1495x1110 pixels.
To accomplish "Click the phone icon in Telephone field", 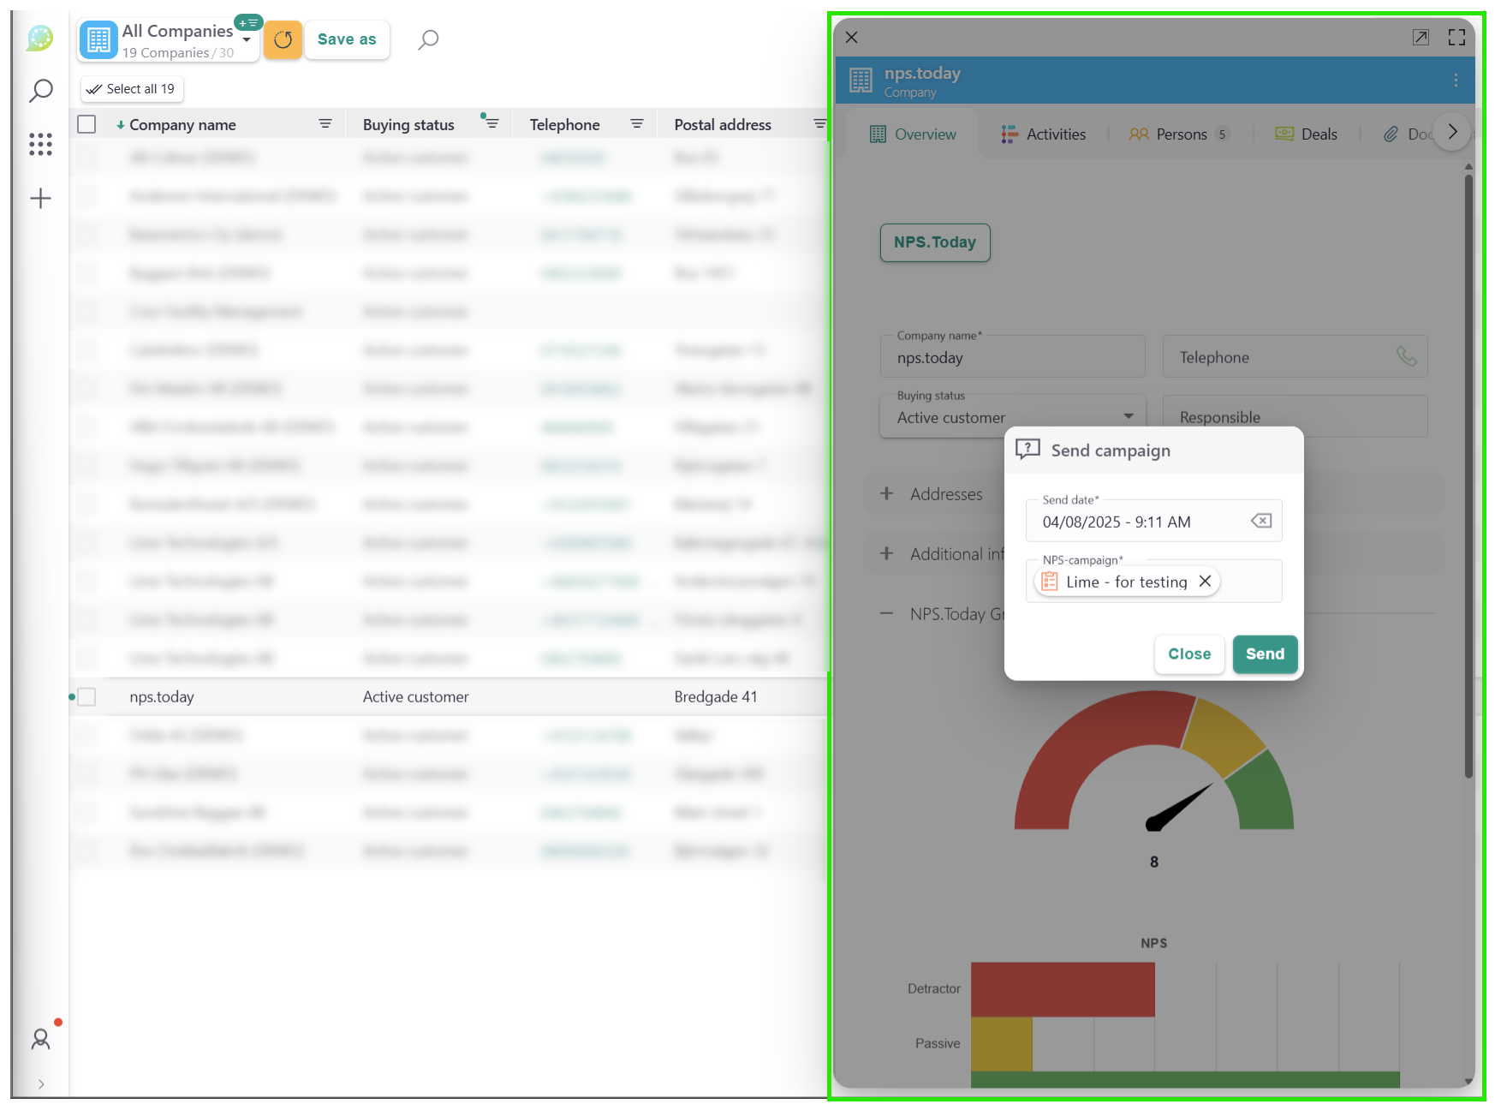I will tap(1406, 356).
